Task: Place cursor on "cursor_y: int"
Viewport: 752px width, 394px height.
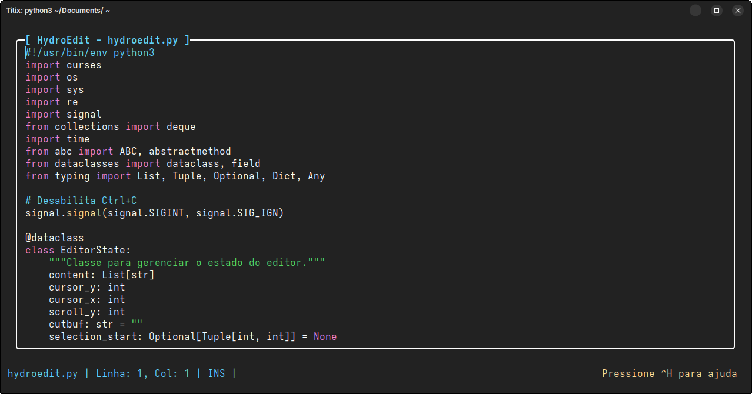Action: (x=86, y=288)
